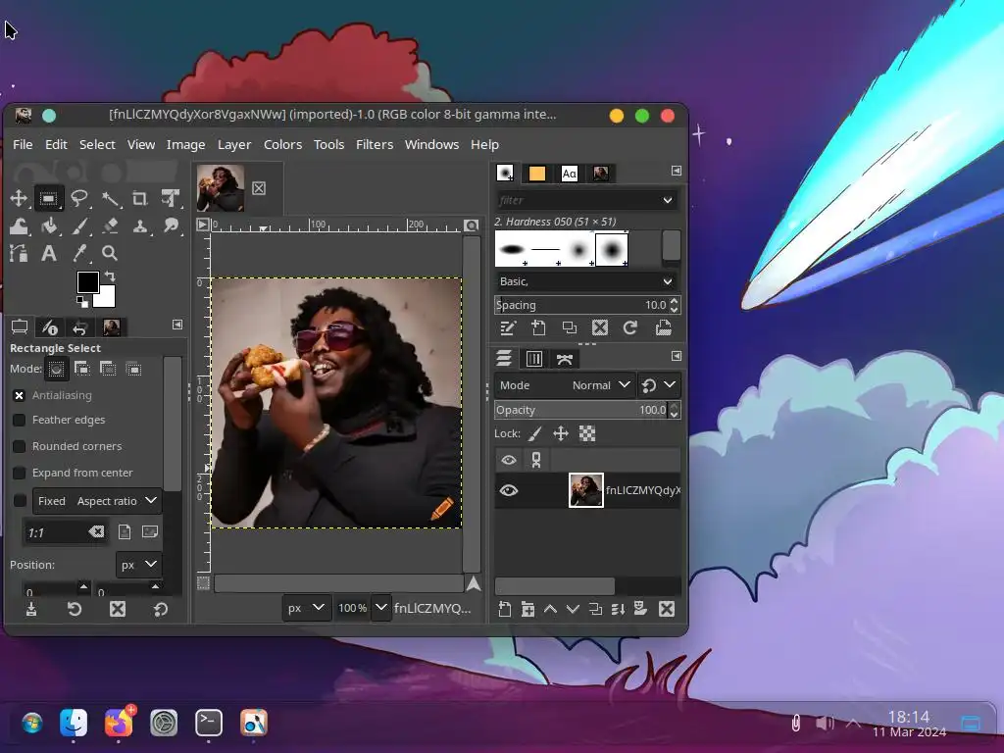Open the Fixed Aspect ratio dropdown
1004x753 pixels.
[x=97, y=501]
